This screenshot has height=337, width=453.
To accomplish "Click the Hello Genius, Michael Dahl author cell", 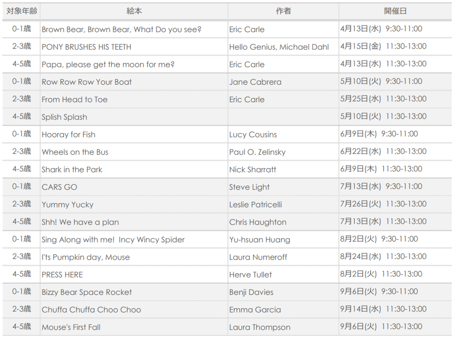I will 283,47.
